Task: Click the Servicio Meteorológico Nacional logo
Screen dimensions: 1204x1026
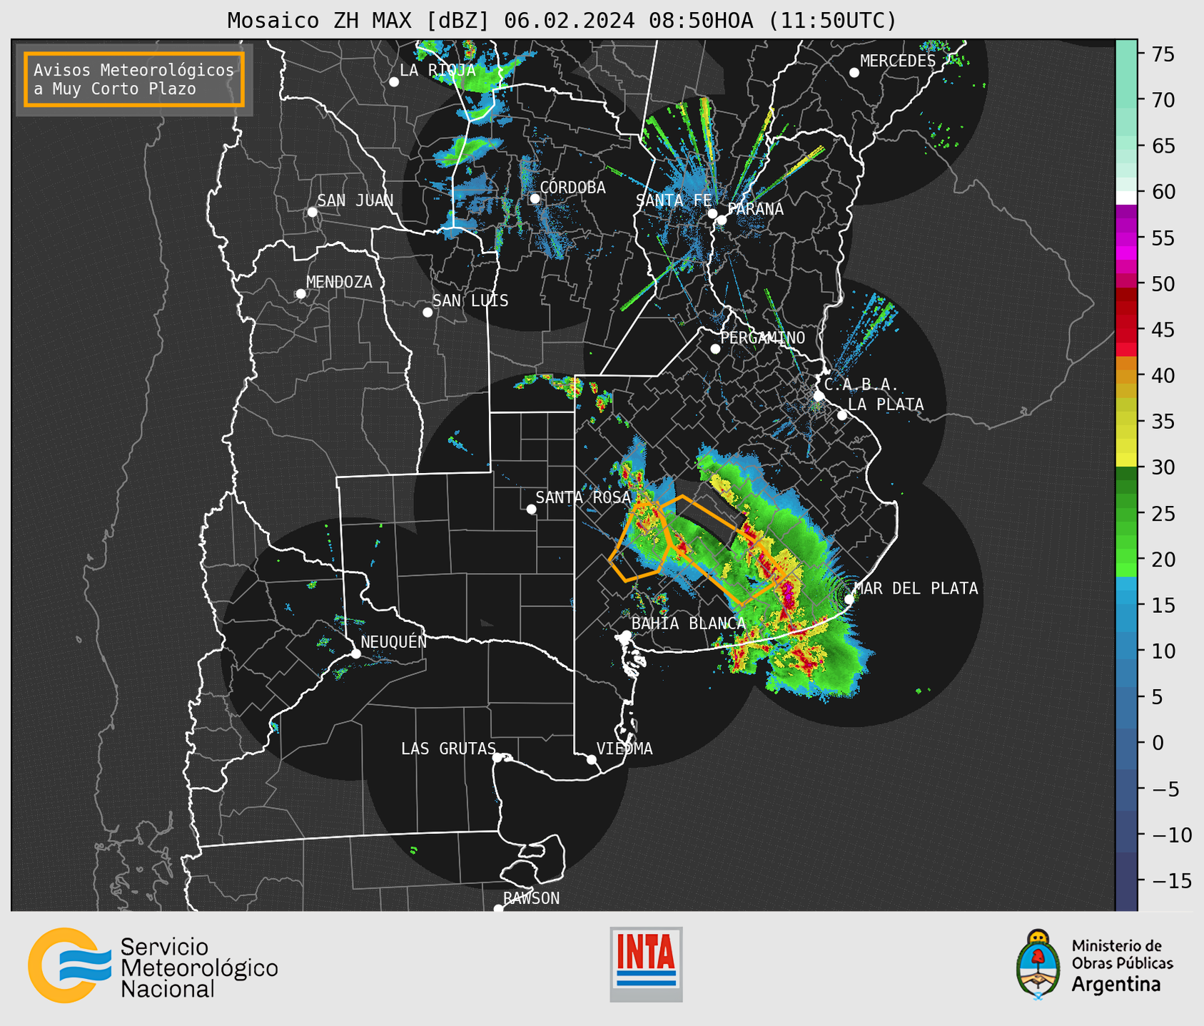Action: point(153,965)
